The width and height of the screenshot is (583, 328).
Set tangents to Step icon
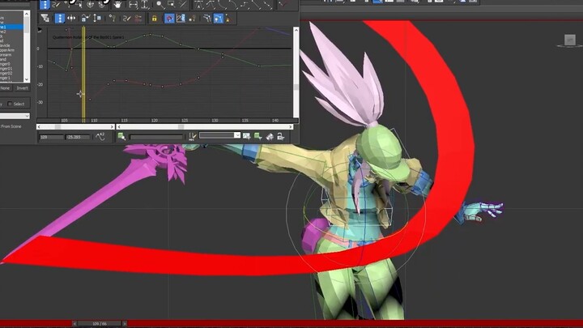[245, 5]
